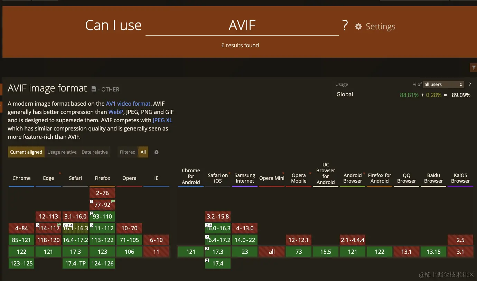
Task: Click the Chrome column header
Action: coord(21,178)
